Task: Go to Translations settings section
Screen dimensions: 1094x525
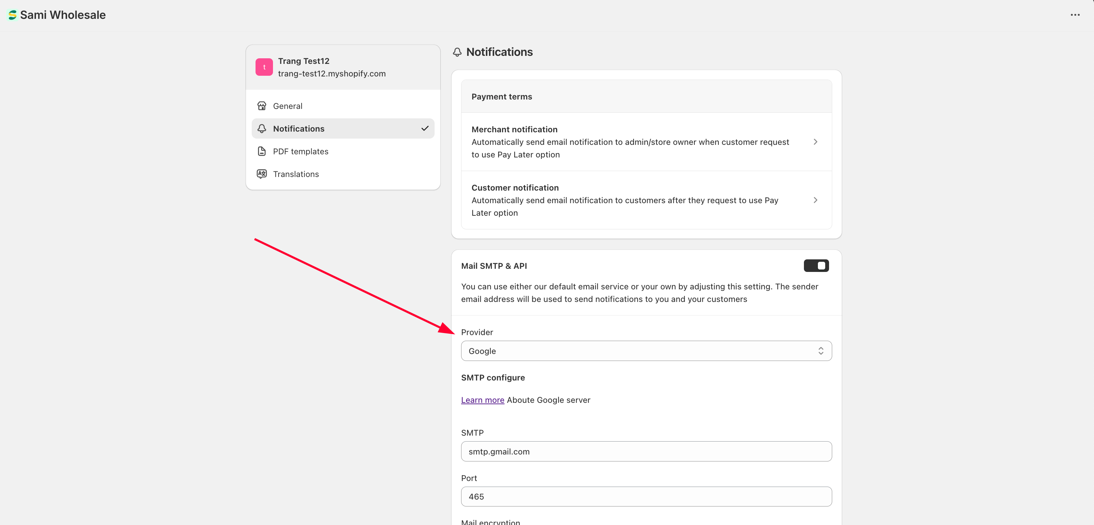Action: point(296,174)
